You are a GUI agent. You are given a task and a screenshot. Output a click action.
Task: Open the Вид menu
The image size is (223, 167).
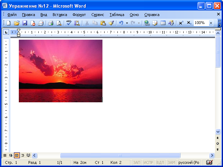44,15
